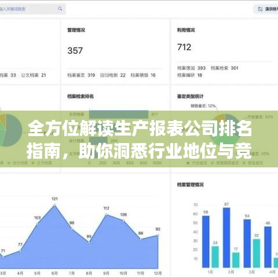
Task: Click the 77 data point for 4月
Action: (x=20, y=251)
